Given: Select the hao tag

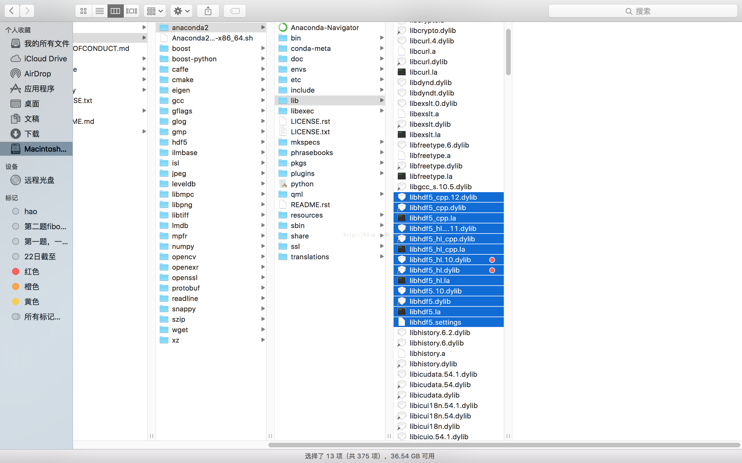Looking at the screenshot, I should tap(36, 211).
